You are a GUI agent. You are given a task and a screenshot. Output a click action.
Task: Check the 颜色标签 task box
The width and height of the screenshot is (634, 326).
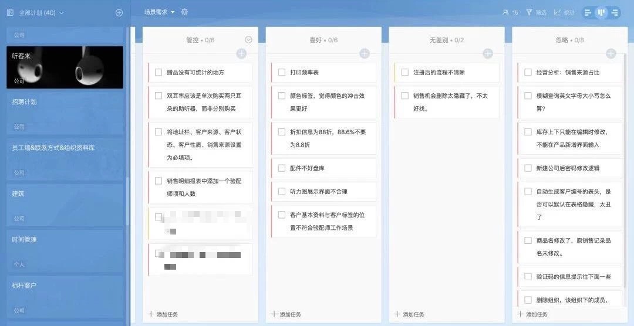tap(282, 96)
